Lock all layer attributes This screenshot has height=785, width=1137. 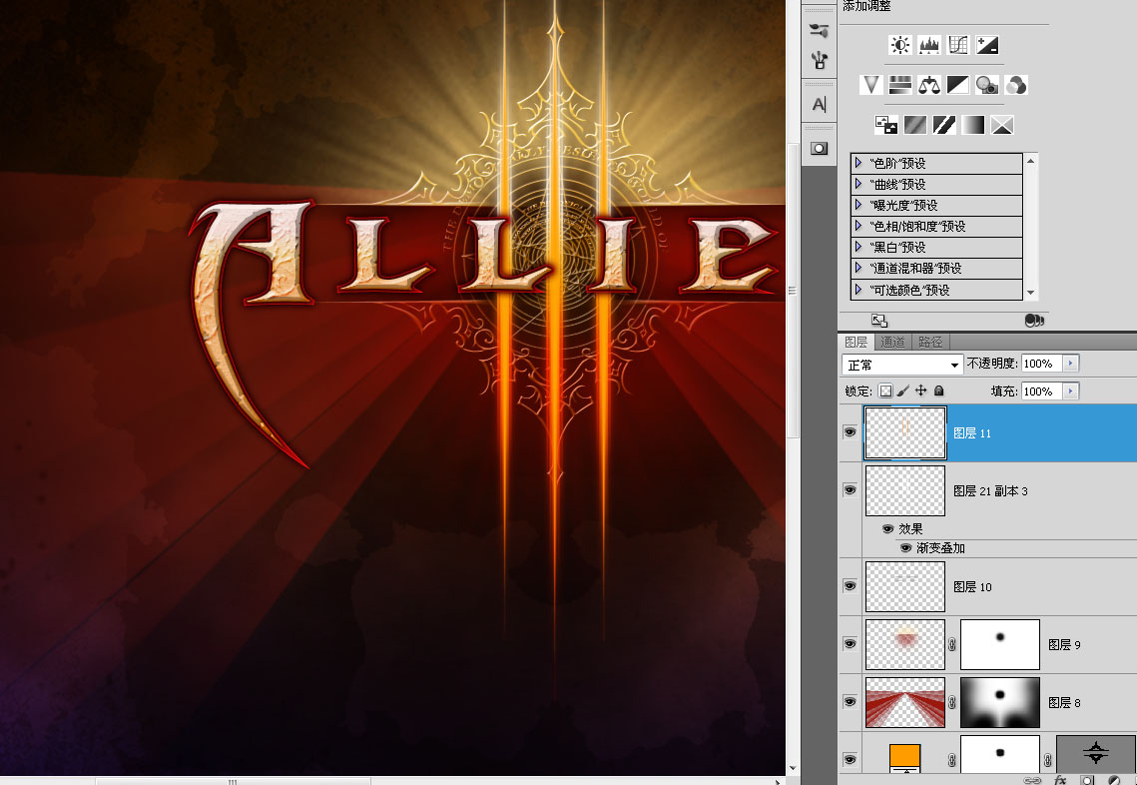[x=939, y=392]
